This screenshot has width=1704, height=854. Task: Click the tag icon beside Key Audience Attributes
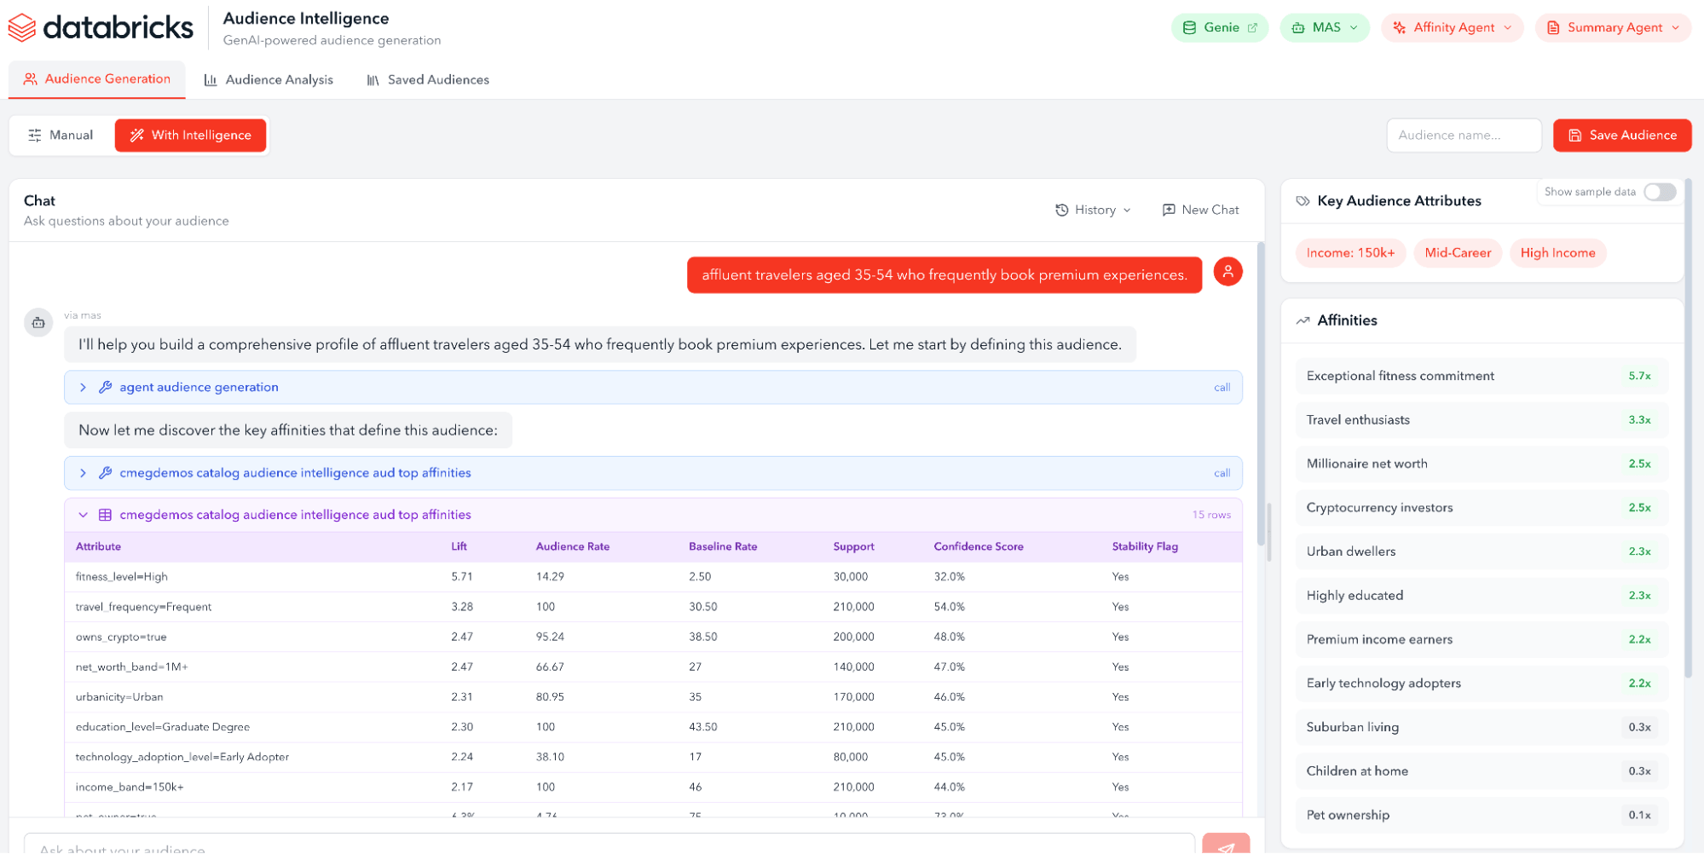click(1303, 201)
